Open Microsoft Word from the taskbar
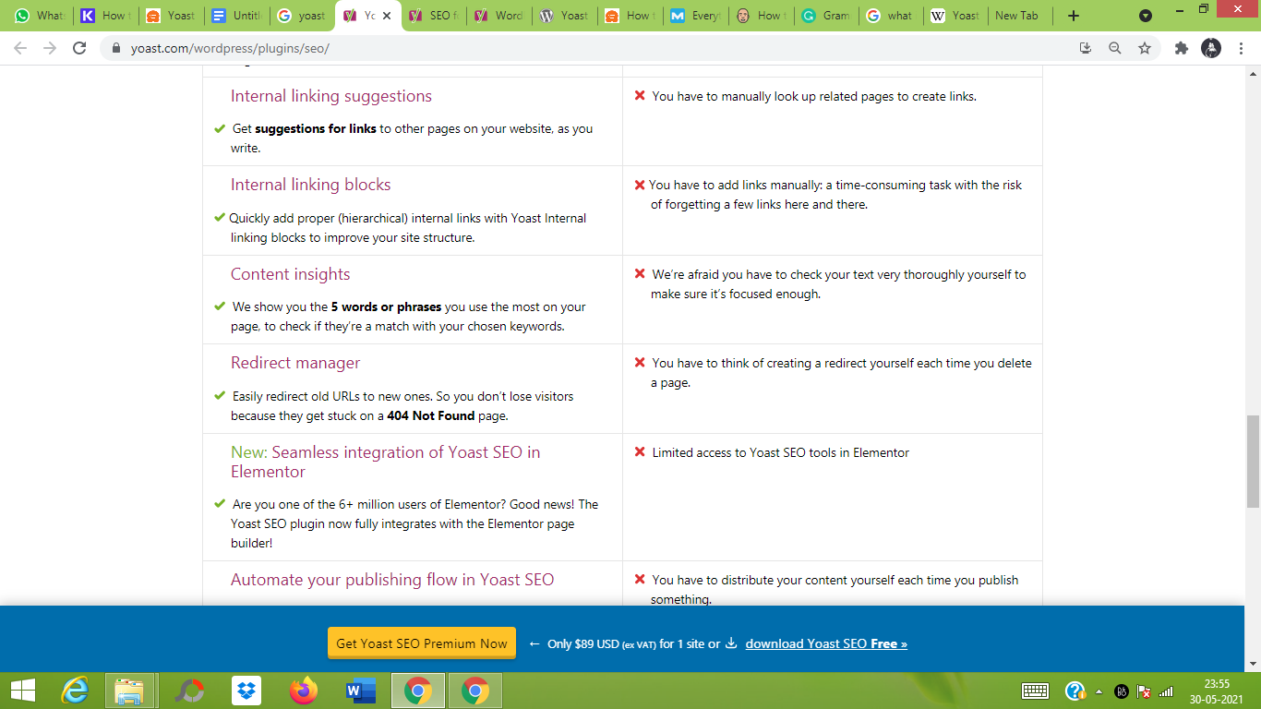Viewport: 1261px width, 709px height. point(360,691)
